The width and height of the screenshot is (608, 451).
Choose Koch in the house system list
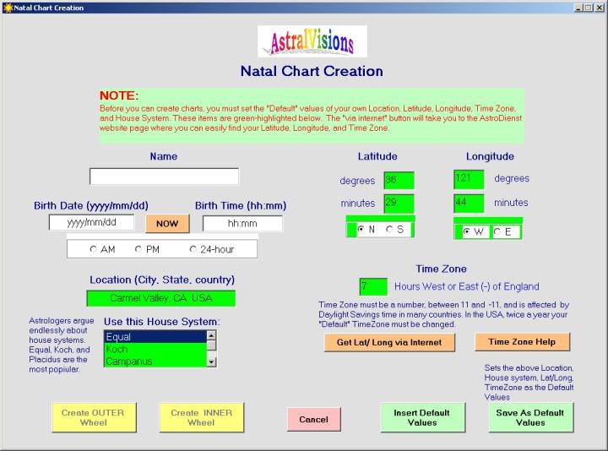pos(155,349)
